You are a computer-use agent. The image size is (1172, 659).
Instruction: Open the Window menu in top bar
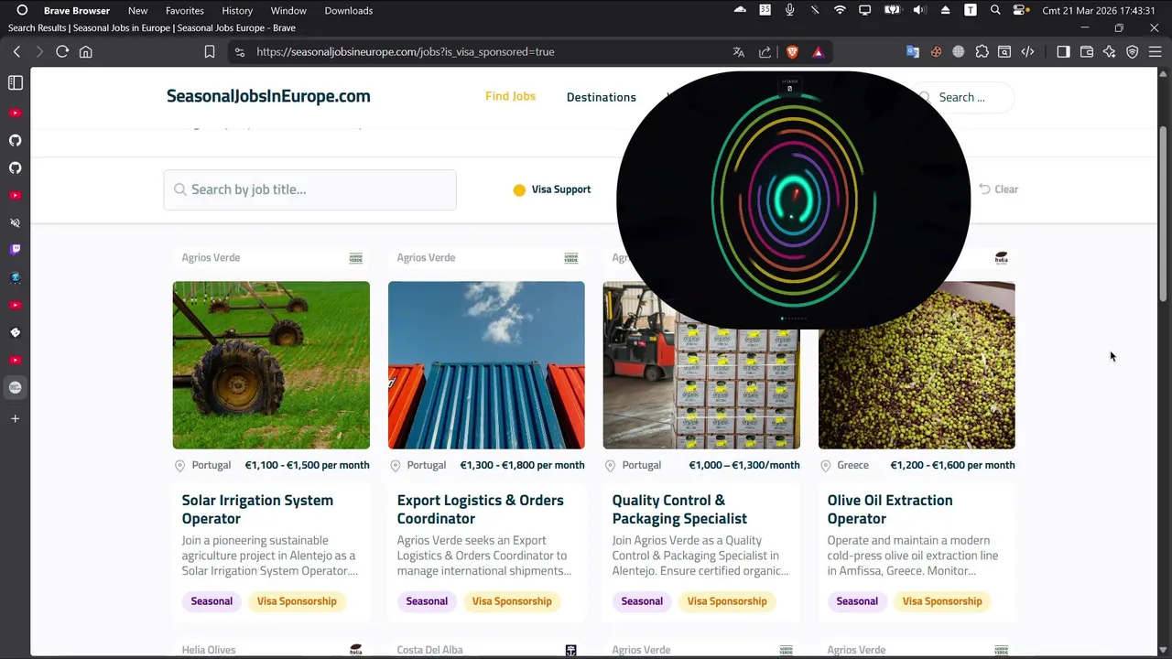pos(288,11)
